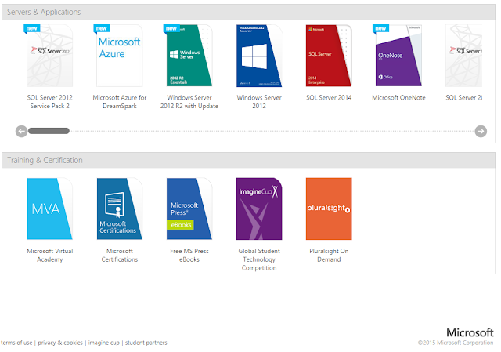This screenshot has height=352, width=501.
Task: Open 'Microsoft Virtual Academy' caption link
Action: point(49,255)
